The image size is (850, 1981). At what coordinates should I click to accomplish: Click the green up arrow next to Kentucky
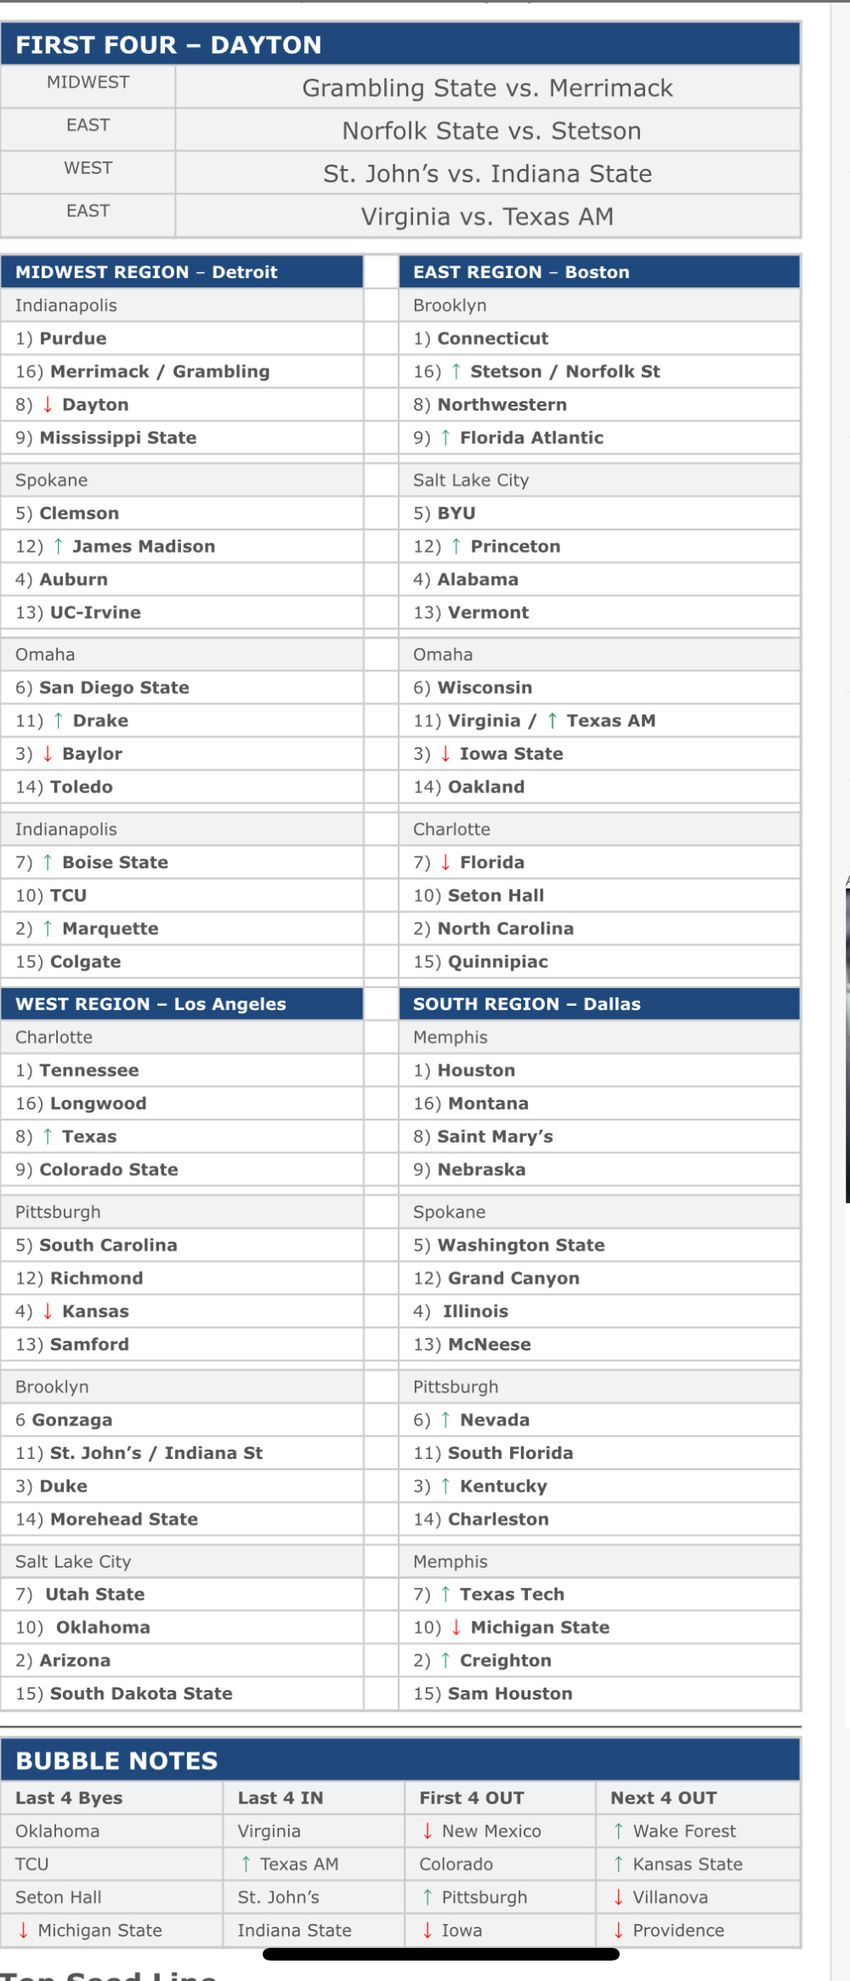pyautogui.click(x=445, y=1486)
